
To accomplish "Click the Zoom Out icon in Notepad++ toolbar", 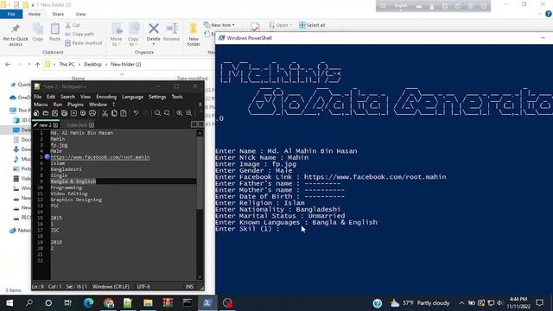I will click(189, 113).
